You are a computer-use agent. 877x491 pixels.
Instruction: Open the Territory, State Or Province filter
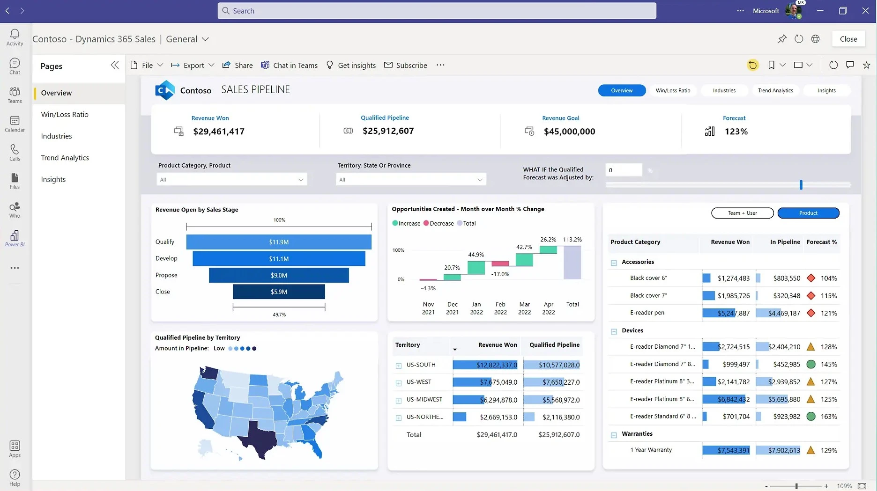click(479, 179)
